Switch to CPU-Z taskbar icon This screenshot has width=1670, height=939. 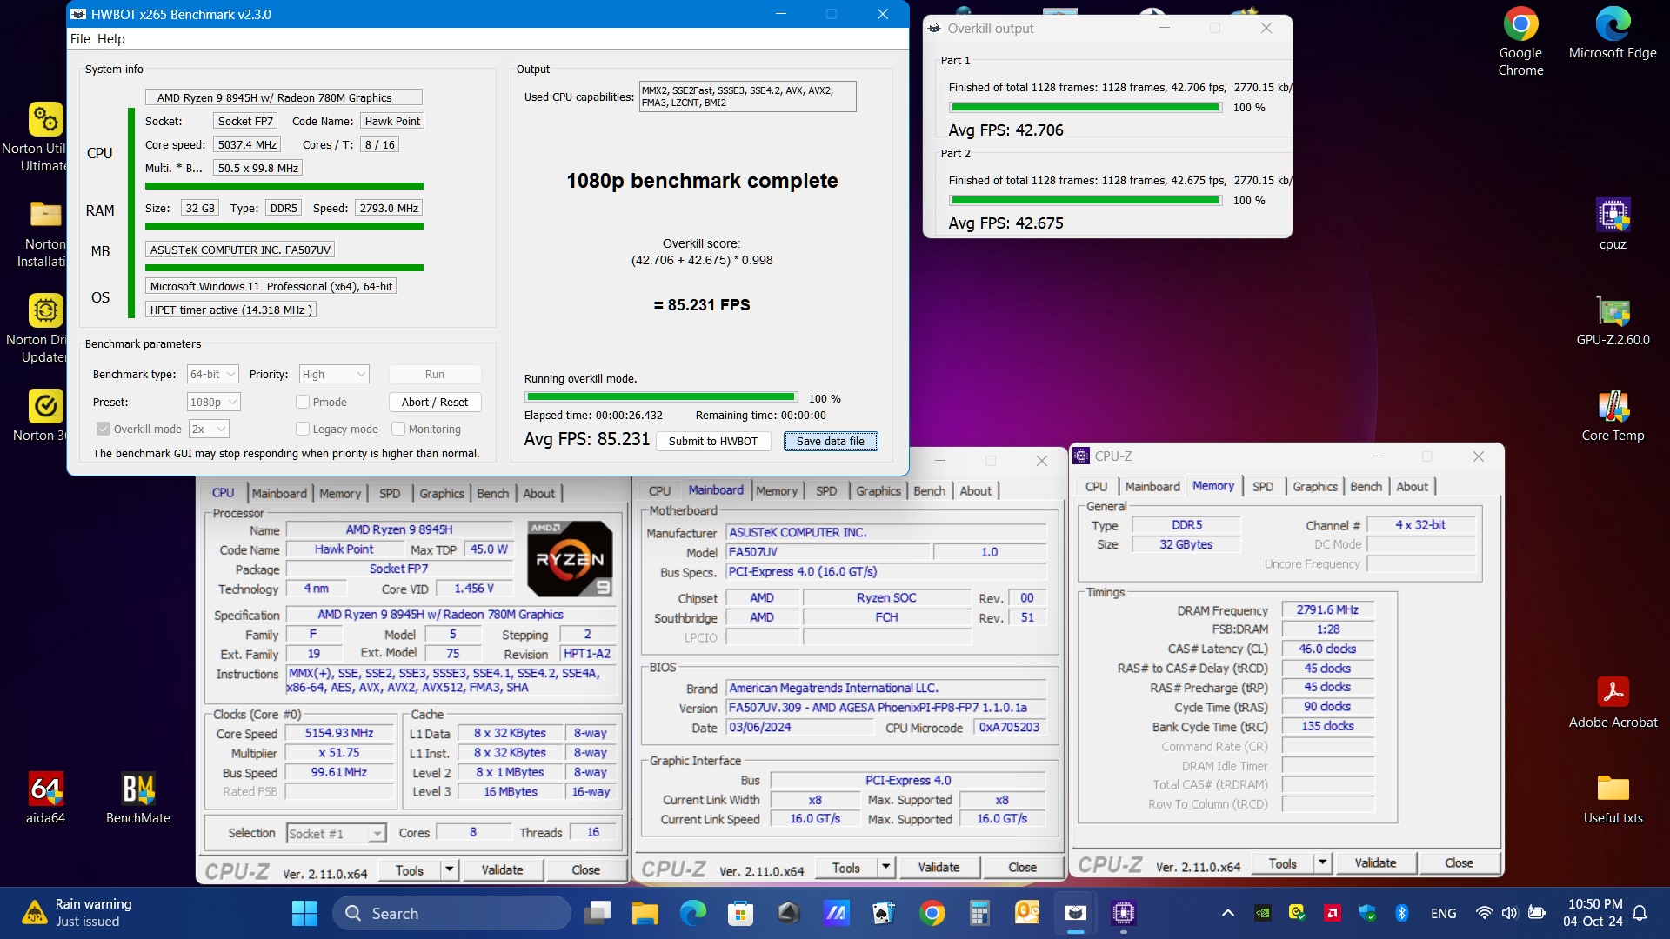1123,913
